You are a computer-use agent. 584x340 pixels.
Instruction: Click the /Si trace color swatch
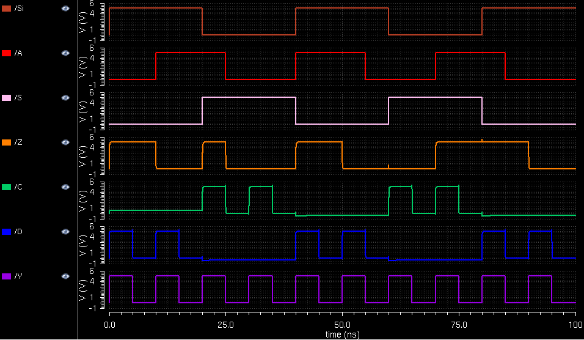point(6,8)
